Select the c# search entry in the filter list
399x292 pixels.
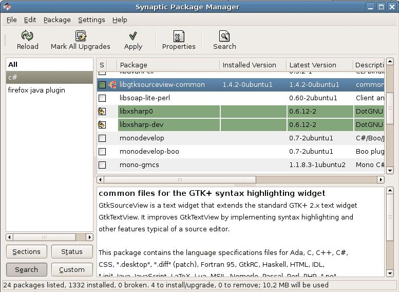[49, 77]
